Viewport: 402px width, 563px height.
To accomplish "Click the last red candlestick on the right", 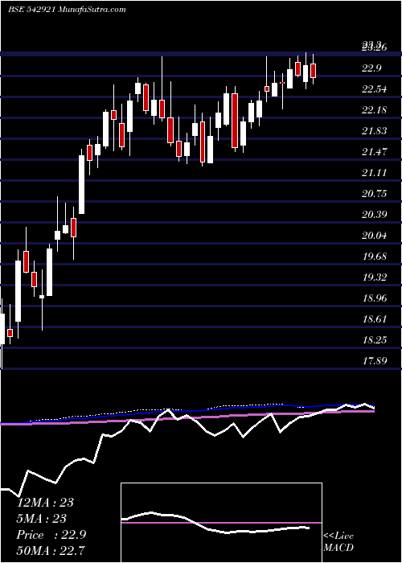I will point(313,71).
